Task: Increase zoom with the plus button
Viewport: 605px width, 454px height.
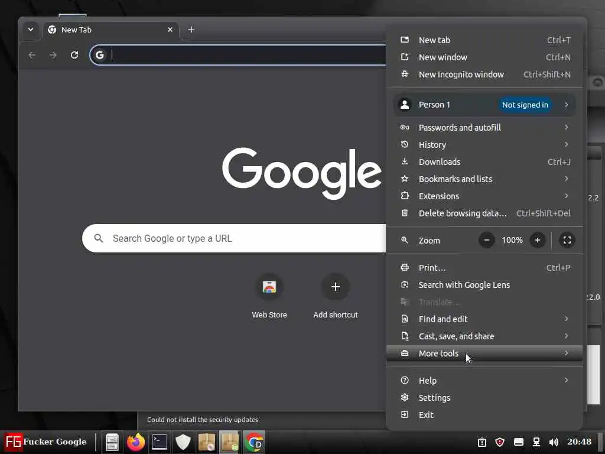Action: pyautogui.click(x=538, y=240)
